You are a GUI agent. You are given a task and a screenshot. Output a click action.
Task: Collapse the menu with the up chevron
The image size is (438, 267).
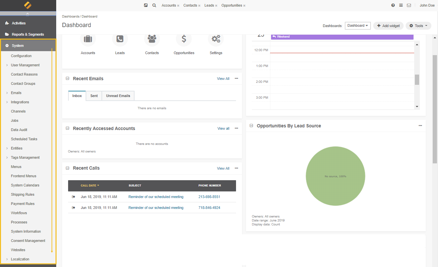28,14
